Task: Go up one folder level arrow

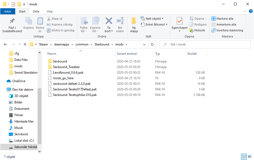Action: point(25,44)
